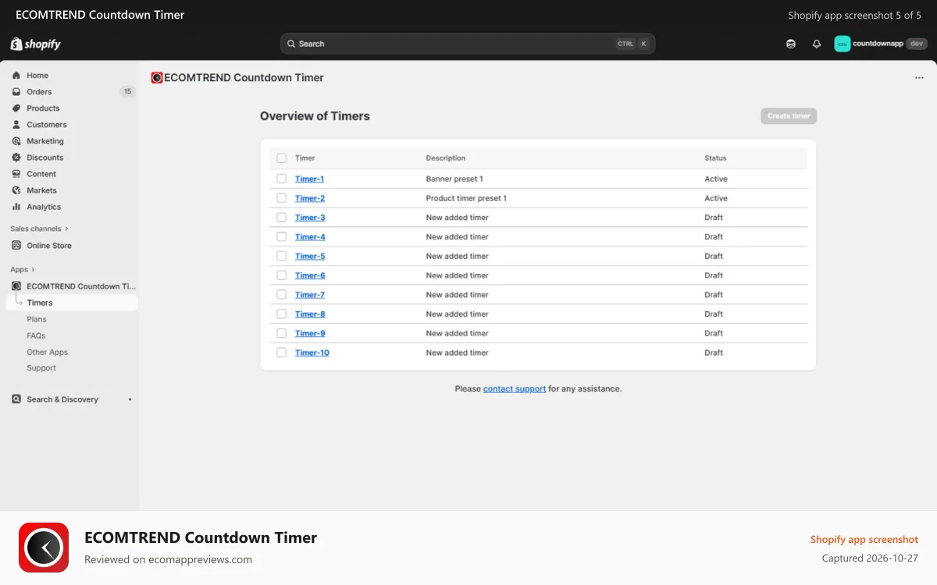Click the Orders count badge 15
The height and width of the screenshot is (585, 937).
click(x=127, y=92)
